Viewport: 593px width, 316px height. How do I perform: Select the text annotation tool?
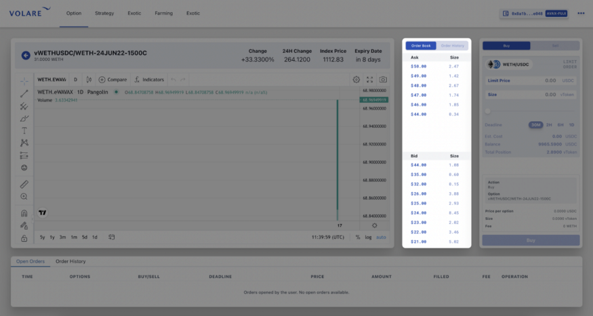pyautogui.click(x=24, y=131)
